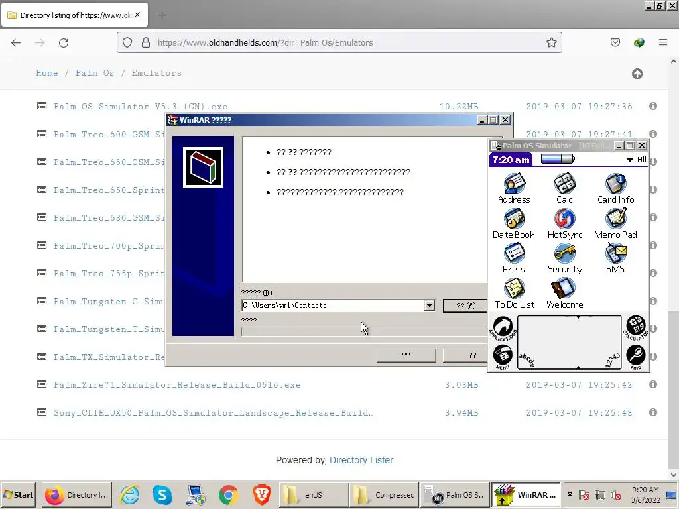679x509 pixels.
Task: Click the WinRAR extraction progress bar
Action: (x=364, y=331)
